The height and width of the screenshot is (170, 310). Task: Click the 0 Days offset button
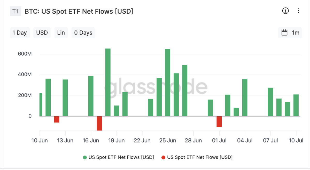pyautogui.click(x=83, y=33)
